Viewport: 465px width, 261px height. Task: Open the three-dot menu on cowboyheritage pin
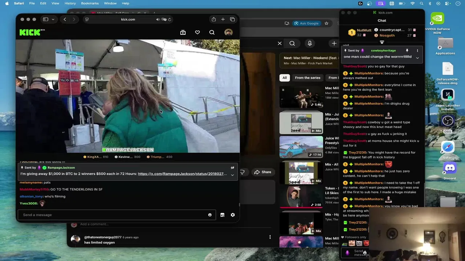point(417,50)
